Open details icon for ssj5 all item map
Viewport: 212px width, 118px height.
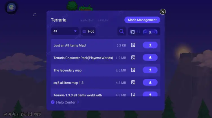(133, 82)
